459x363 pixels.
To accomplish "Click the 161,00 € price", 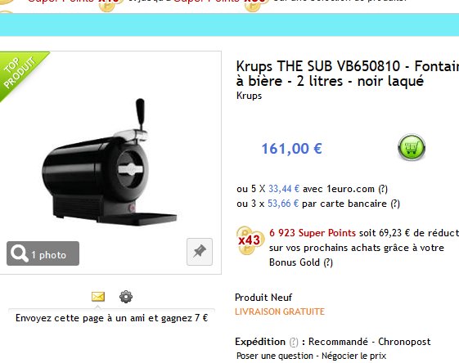I will 291,149.
